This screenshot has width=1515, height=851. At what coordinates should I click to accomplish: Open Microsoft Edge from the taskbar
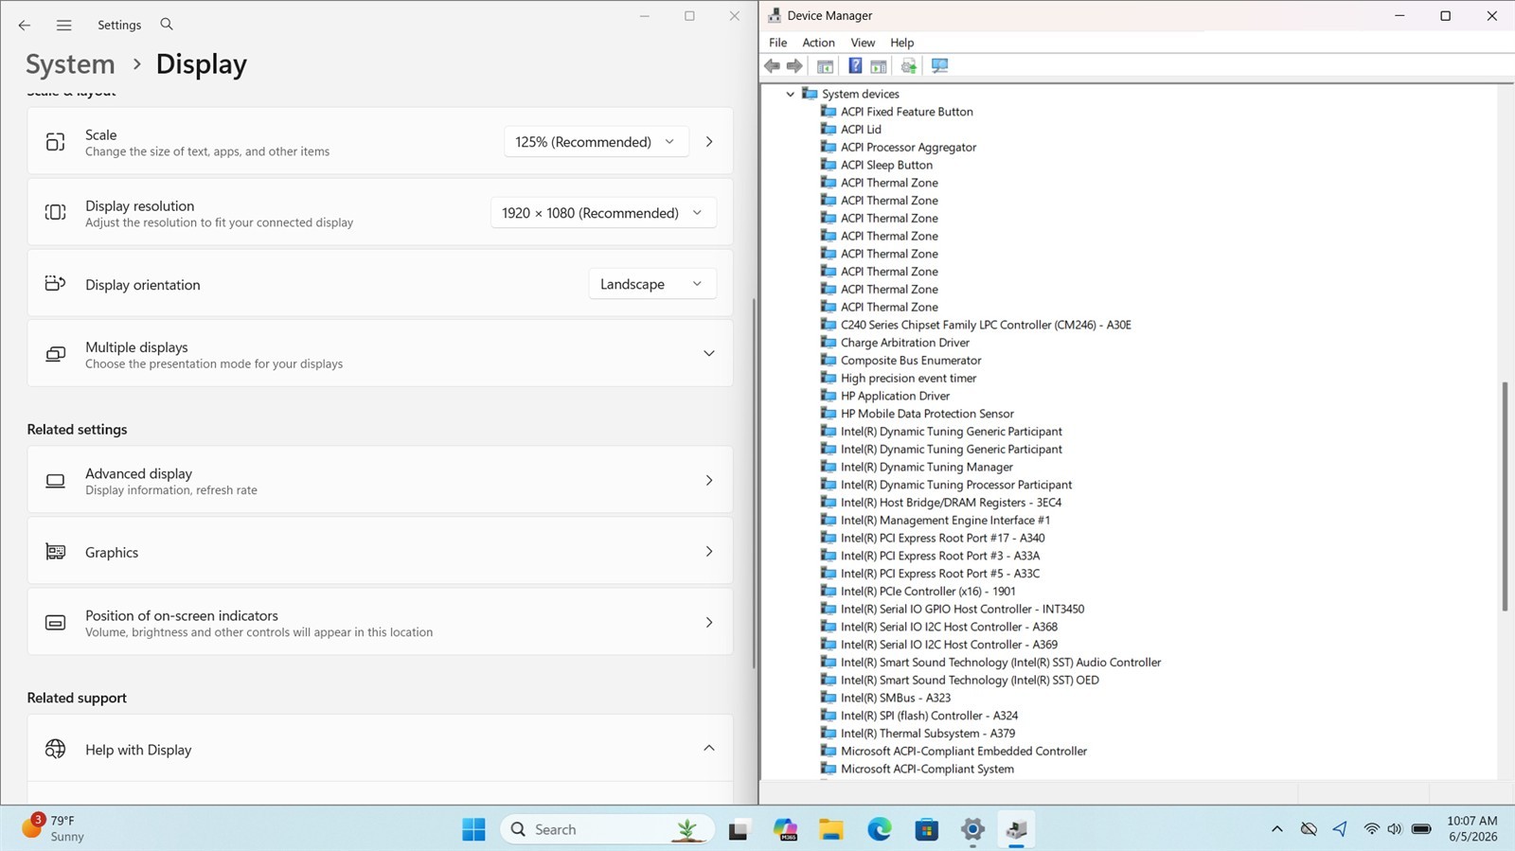[x=880, y=829]
